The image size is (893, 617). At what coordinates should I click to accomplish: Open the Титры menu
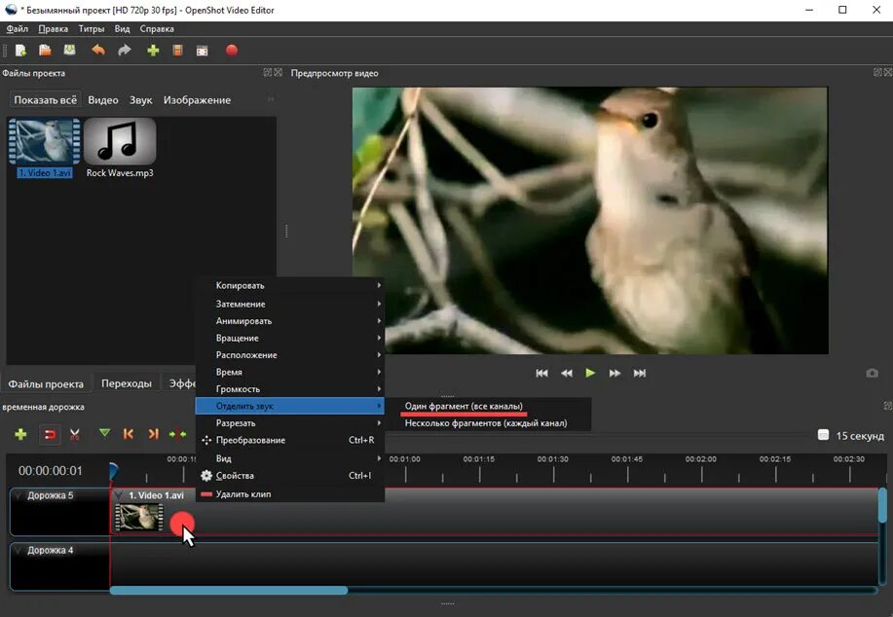92,28
